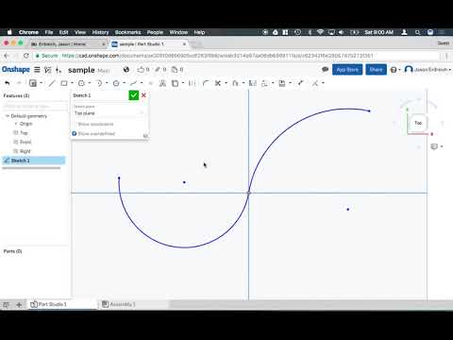453x340 pixels.
Task: Open the view display options dropdown
Action: (x=437, y=146)
